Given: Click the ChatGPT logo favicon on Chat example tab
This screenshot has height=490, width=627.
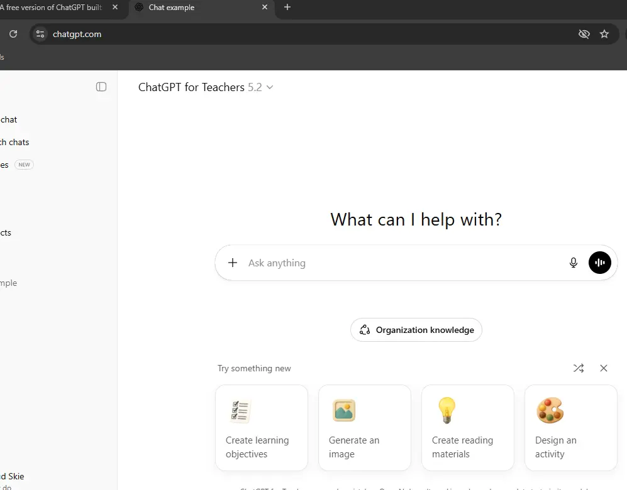Looking at the screenshot, I should (x=139, y=7).
